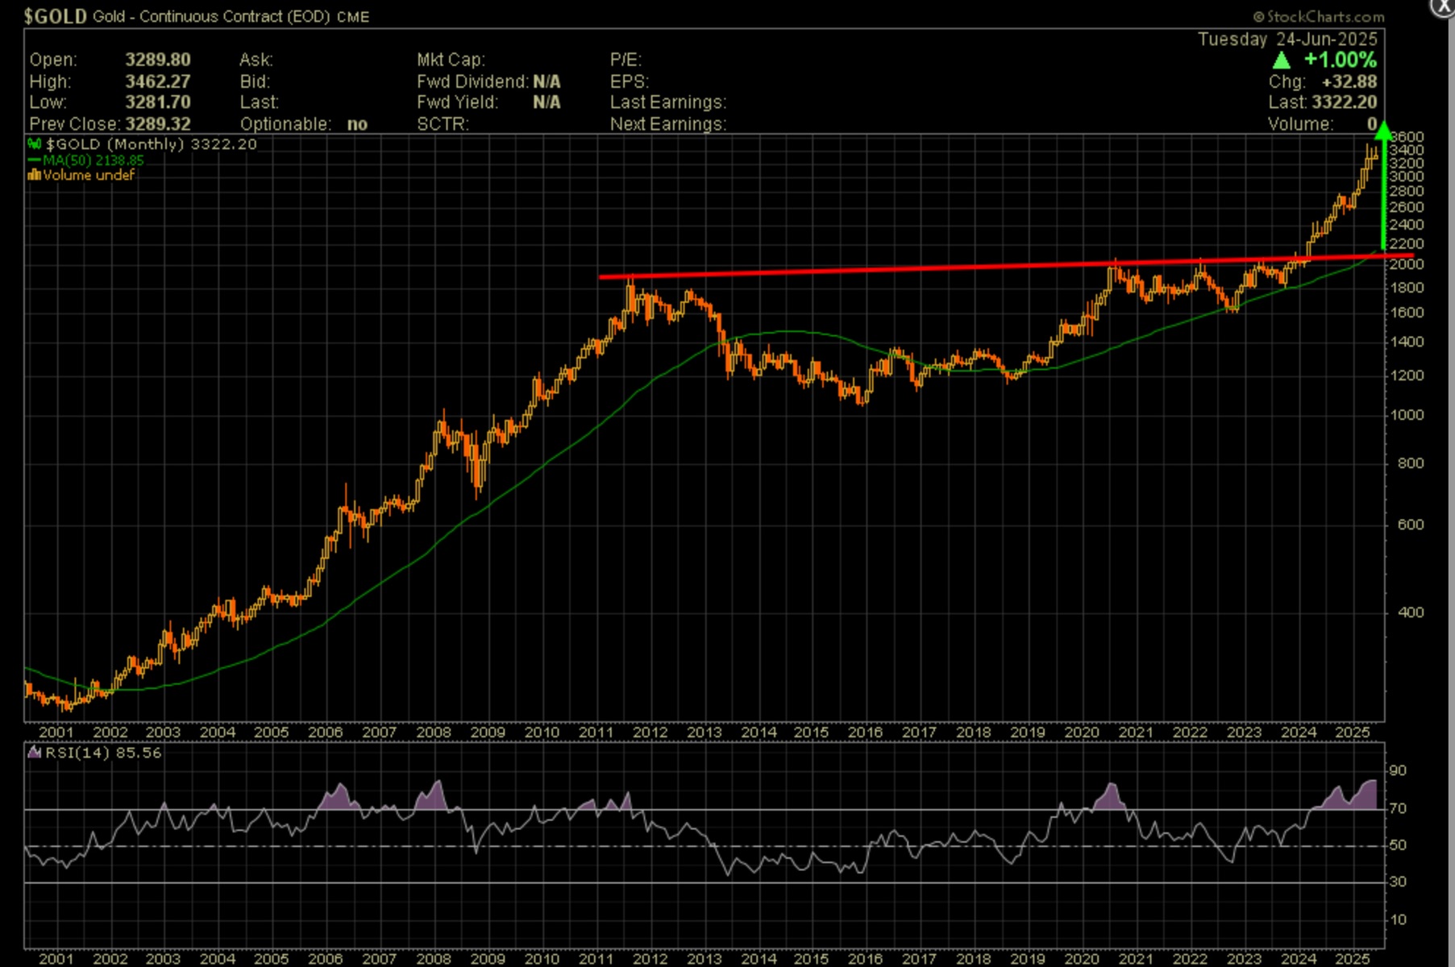Click the 50 label on the RSI scale
This screenshot has width=1455, height=967.
pyautogui.click(x=1398, y=845)
